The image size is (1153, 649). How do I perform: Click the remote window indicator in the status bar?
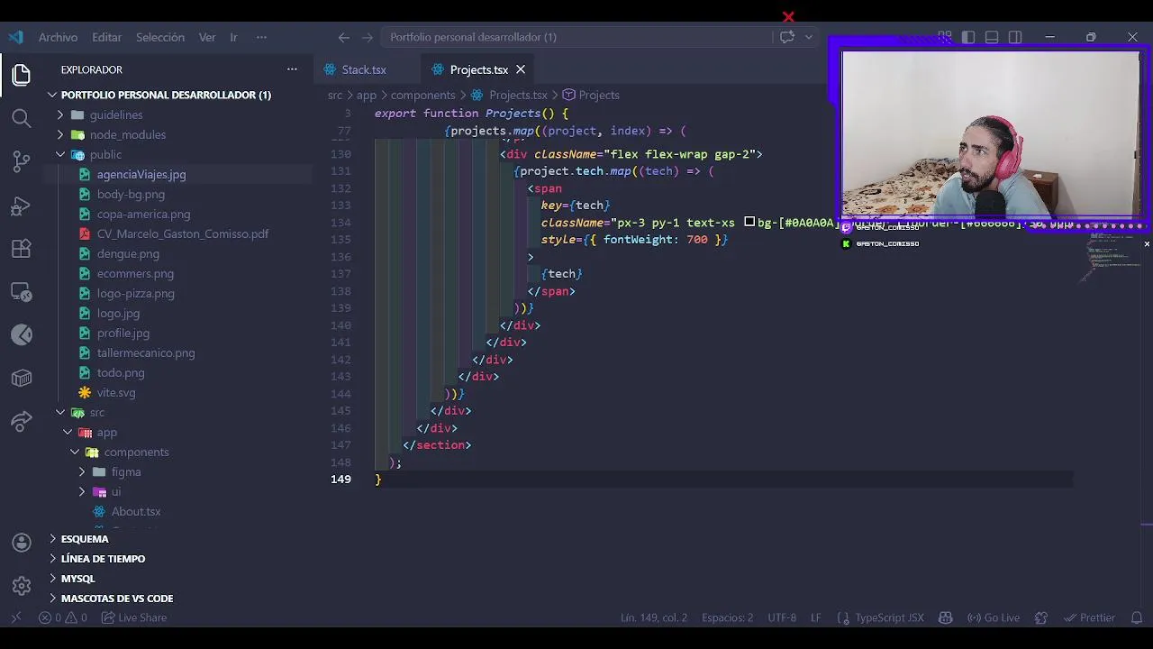(x=15, y=617)
